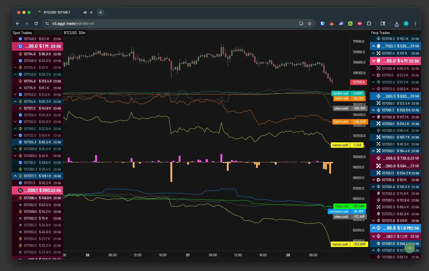429x271 pixels.
Task: Open the browser Downloads icon
Action: (x=397, y=24)
